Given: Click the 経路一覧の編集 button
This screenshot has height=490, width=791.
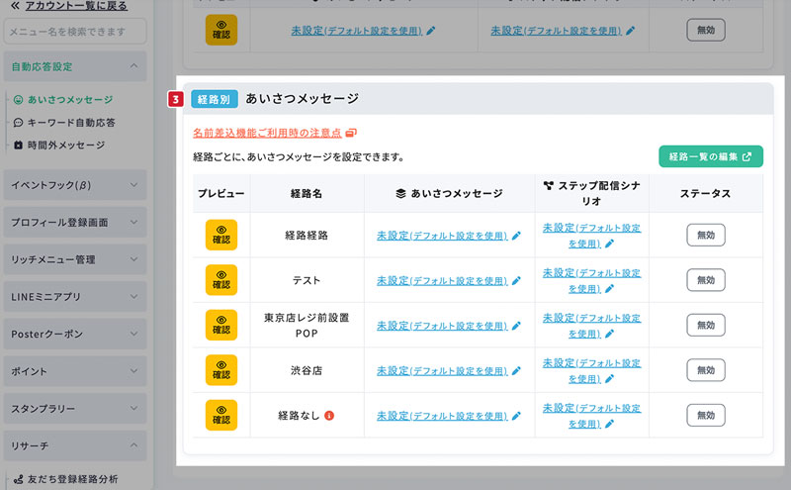Looking at the screenshot, I should tap(710, 156).
